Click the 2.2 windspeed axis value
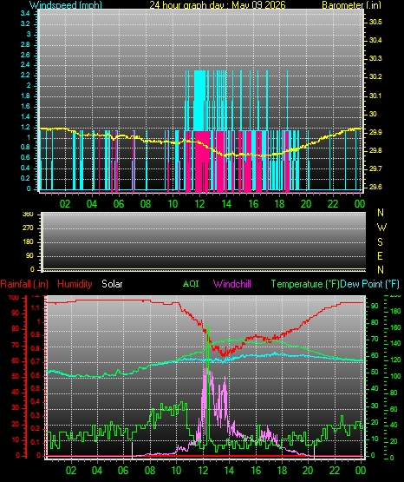Screen dimensions: 404x482 coord(25,76)
